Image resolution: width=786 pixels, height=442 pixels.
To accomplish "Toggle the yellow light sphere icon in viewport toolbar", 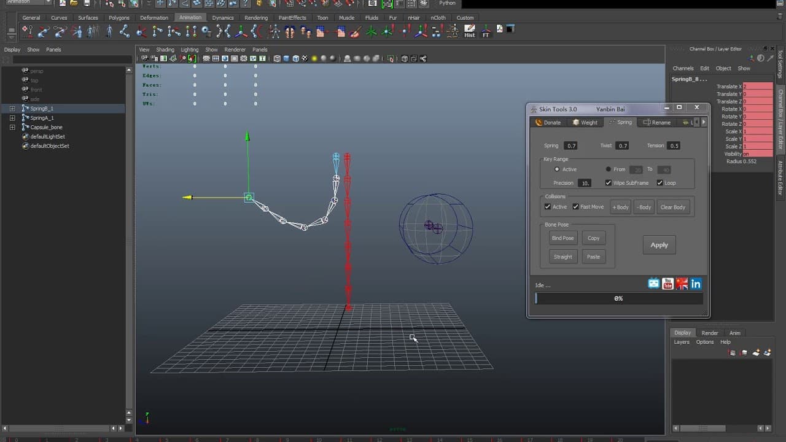I will pos(314,58).
